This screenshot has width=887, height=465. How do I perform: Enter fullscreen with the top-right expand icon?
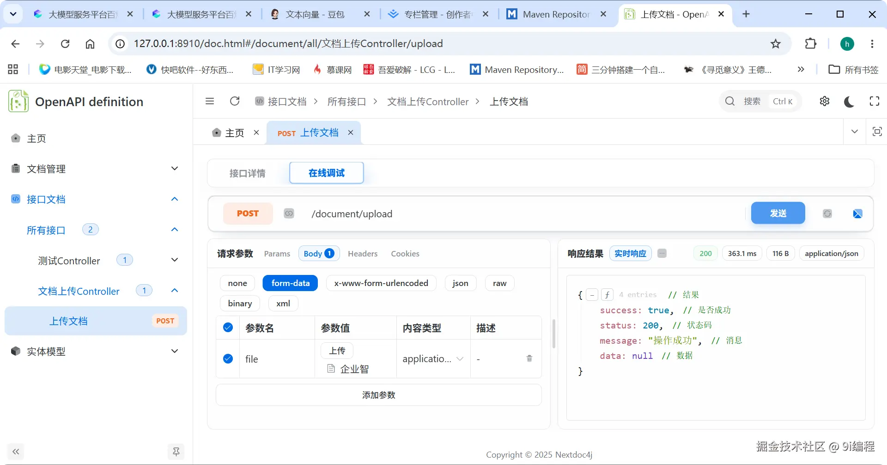coord(875,101)
